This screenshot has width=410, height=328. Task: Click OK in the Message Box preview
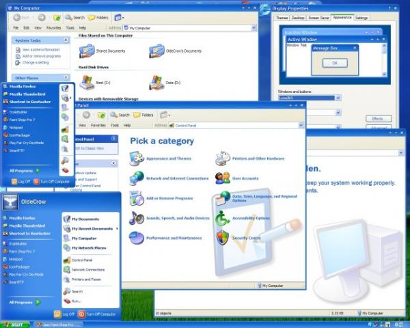[335, 63]
